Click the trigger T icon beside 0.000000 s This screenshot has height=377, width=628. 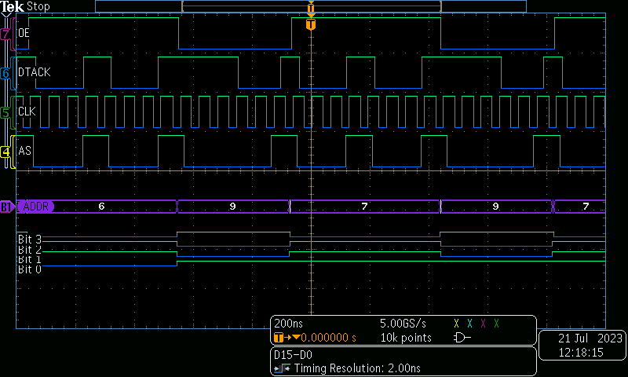click(279, 338)
